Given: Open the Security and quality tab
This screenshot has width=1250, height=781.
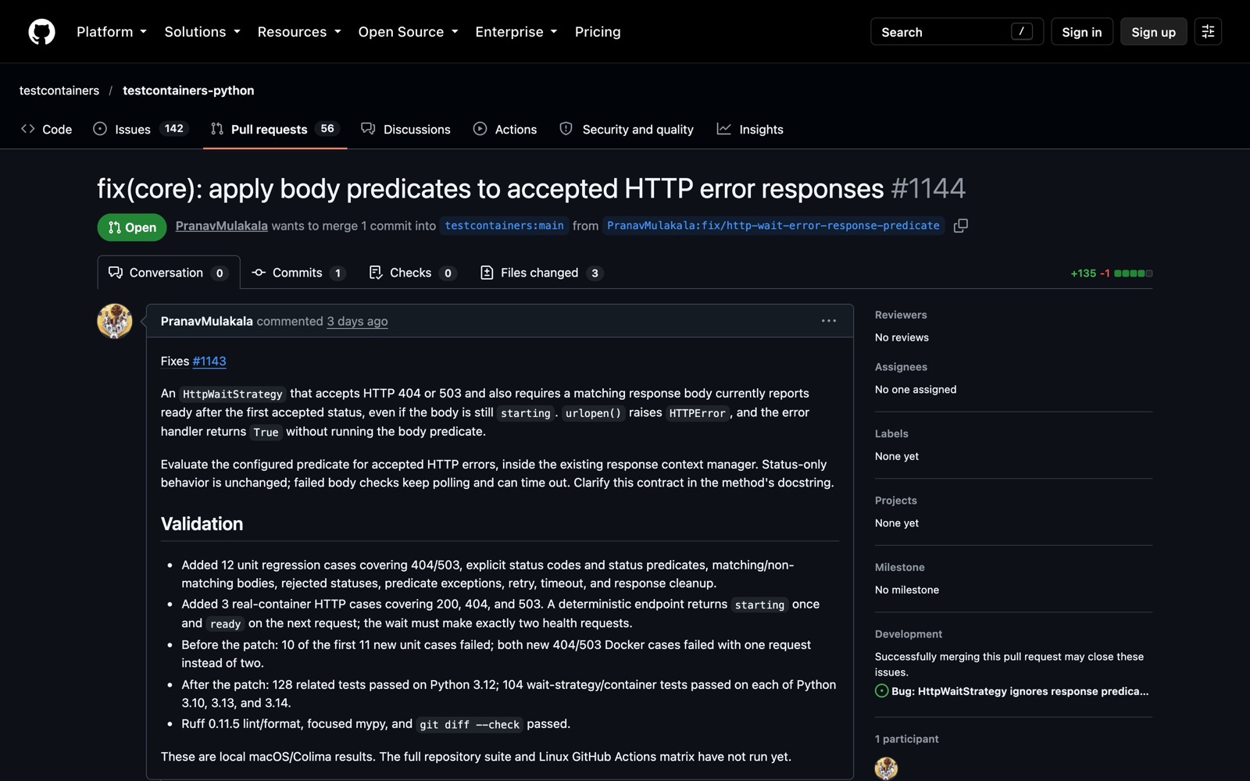Looking at the screenshot, I should 627,130.
